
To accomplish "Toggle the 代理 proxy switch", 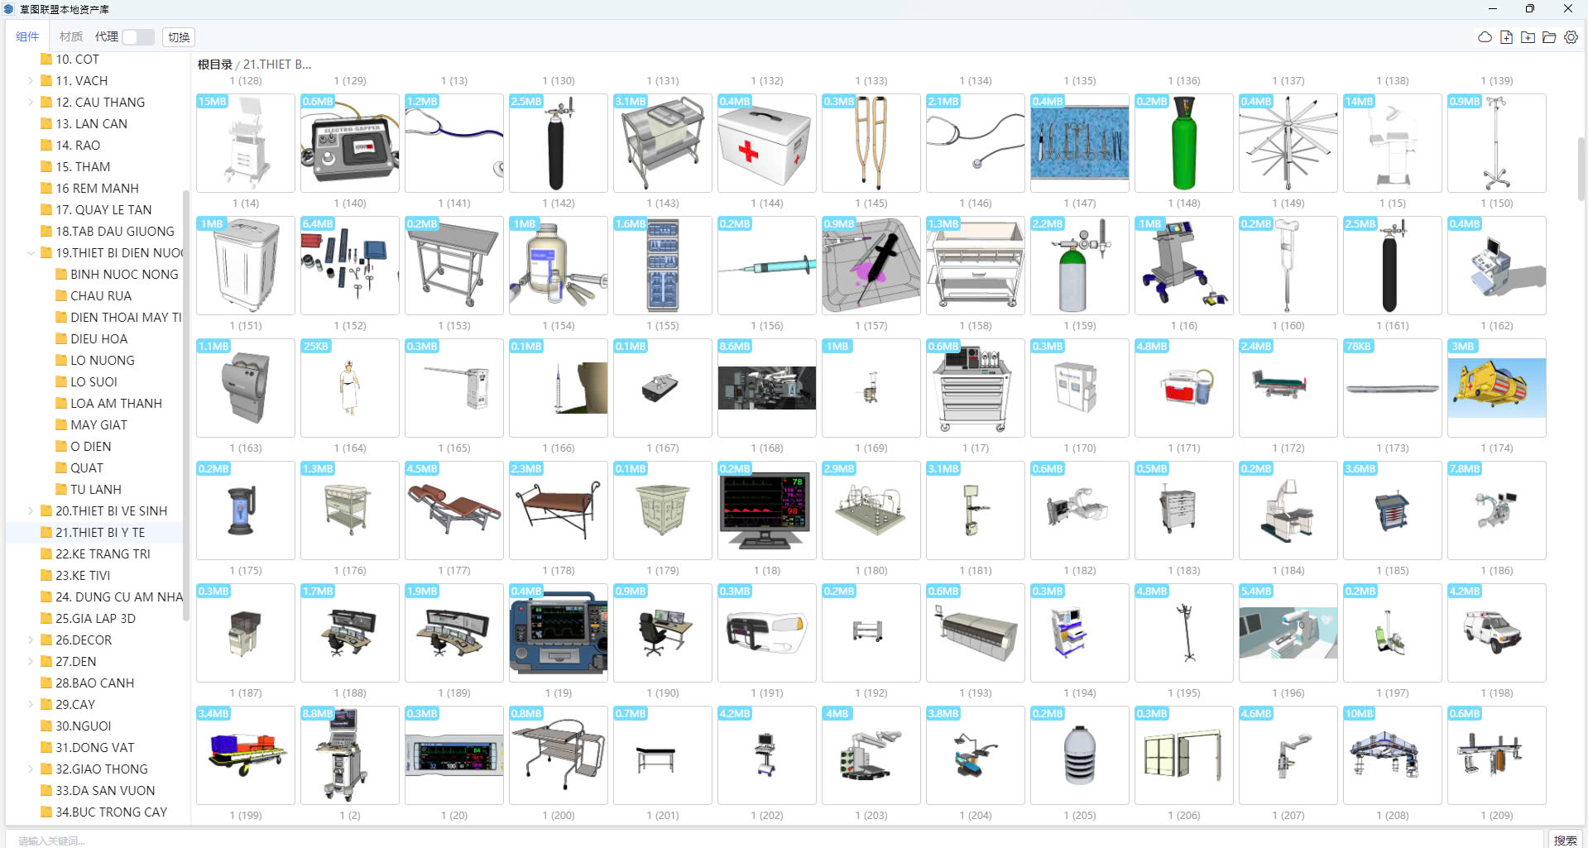I will click(x=137, y=37).
